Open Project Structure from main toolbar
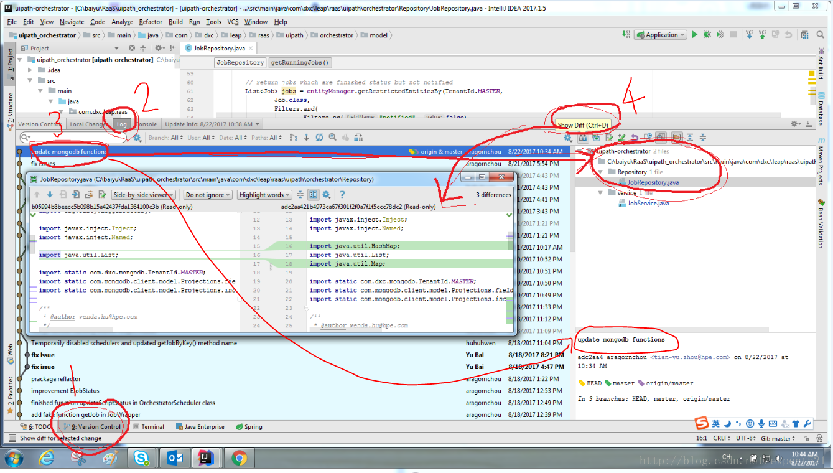 [x=804, y=35]
